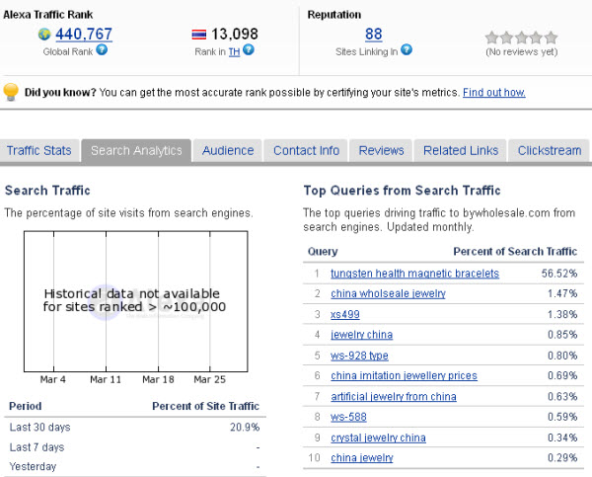Image resolution: width=592 pixels, height=477 pixels.
Task: Click the 20.9% Last 30 days value
Action: click(x=245, y=428)
